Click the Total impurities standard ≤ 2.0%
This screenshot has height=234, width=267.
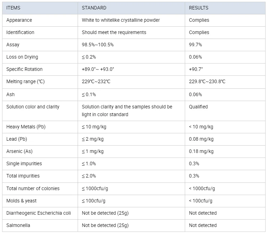[x=89, y=176]
